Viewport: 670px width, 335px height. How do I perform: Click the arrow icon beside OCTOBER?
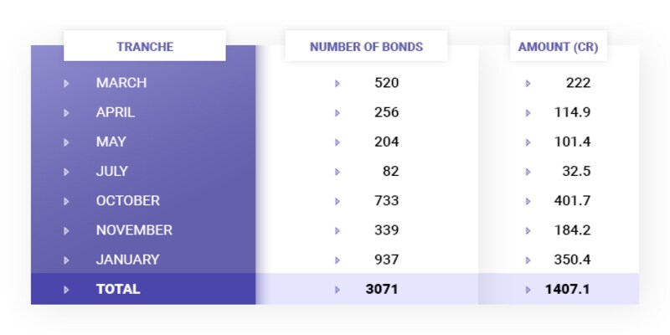click(x=66, y=201)
